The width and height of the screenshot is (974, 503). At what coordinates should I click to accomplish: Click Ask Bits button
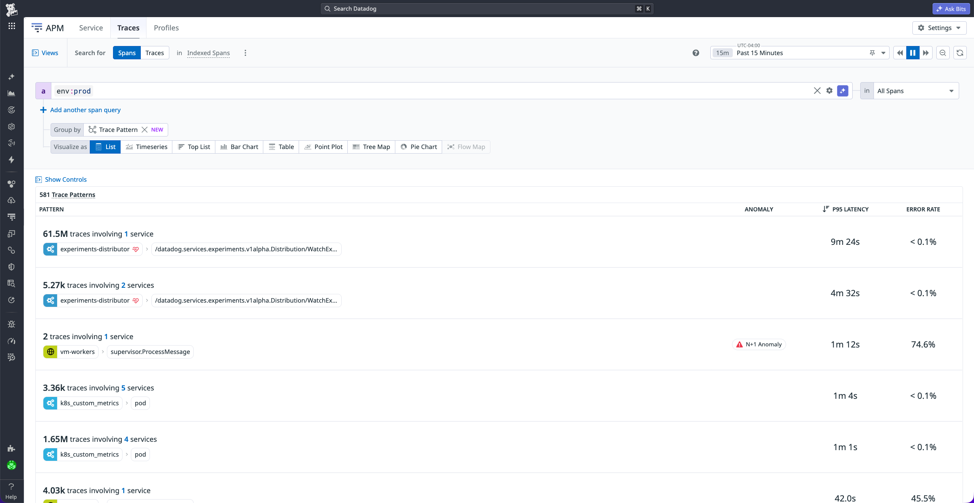tap(951, 9)
